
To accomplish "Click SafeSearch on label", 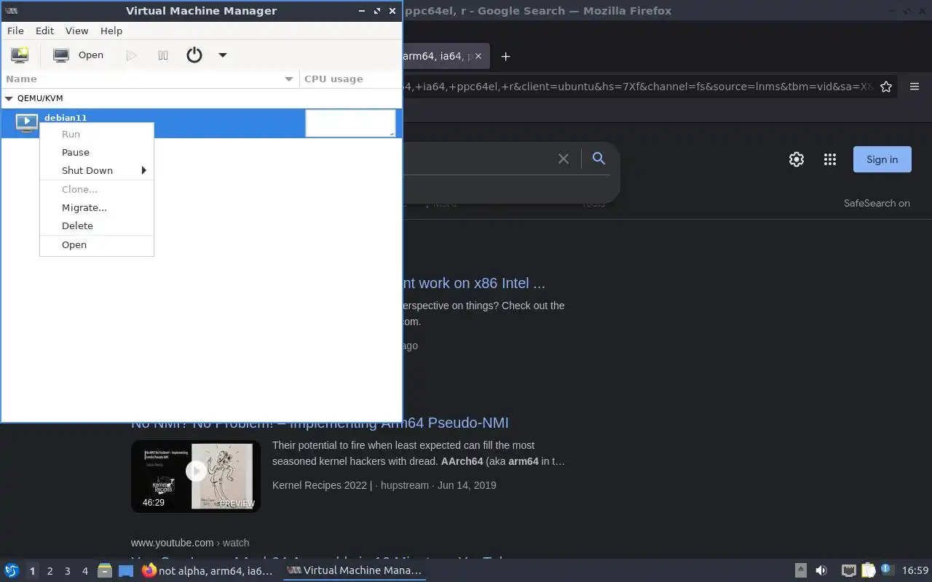I will [877, 203].
